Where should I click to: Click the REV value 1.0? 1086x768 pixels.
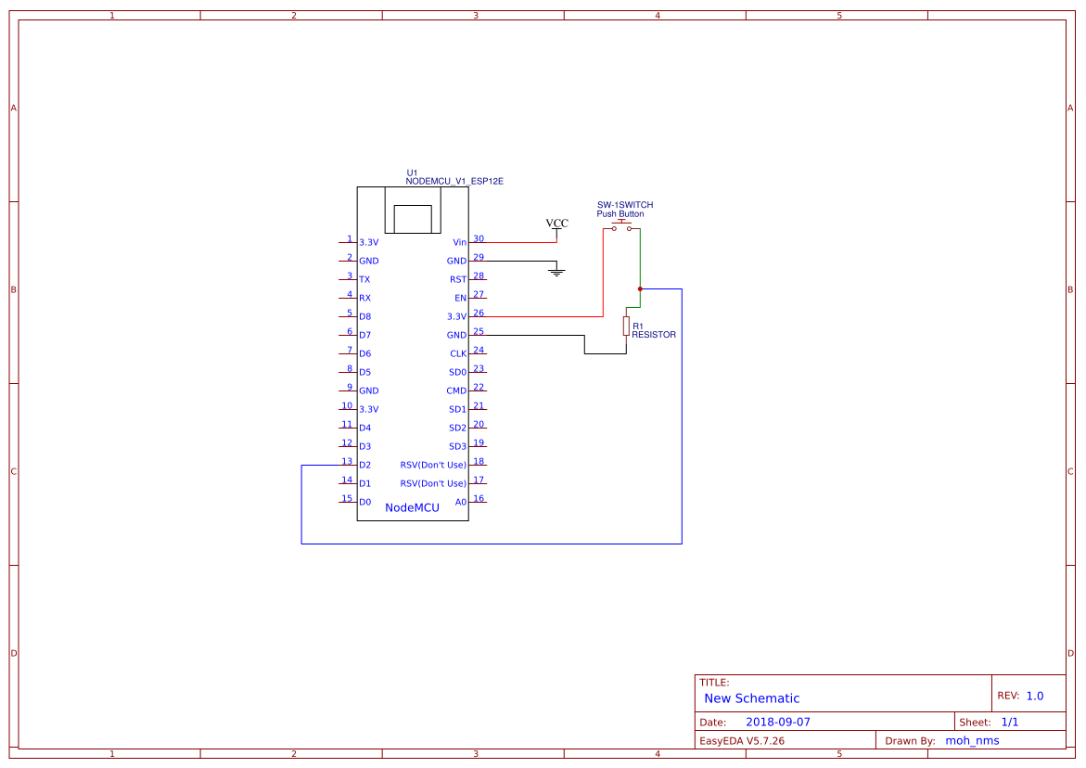point(1035,697)
